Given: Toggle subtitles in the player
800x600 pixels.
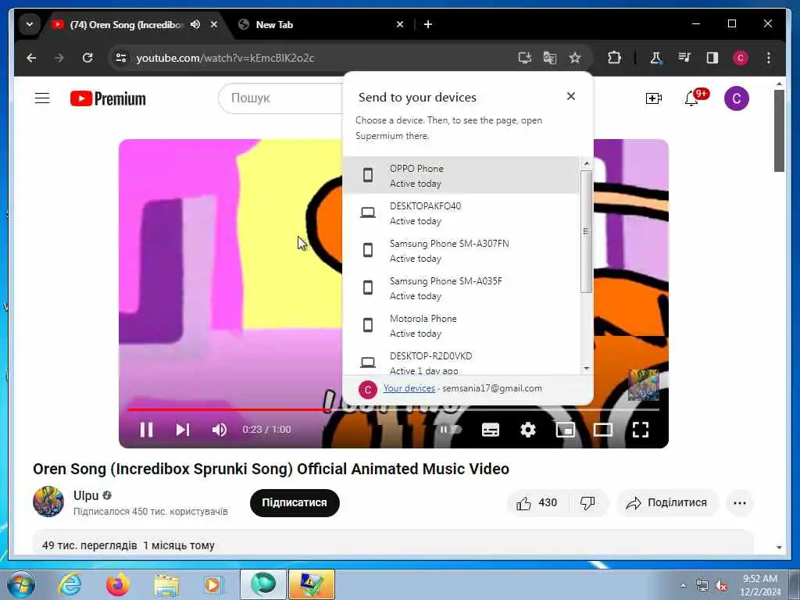Looking at the screenshot, I should point(491,430).
